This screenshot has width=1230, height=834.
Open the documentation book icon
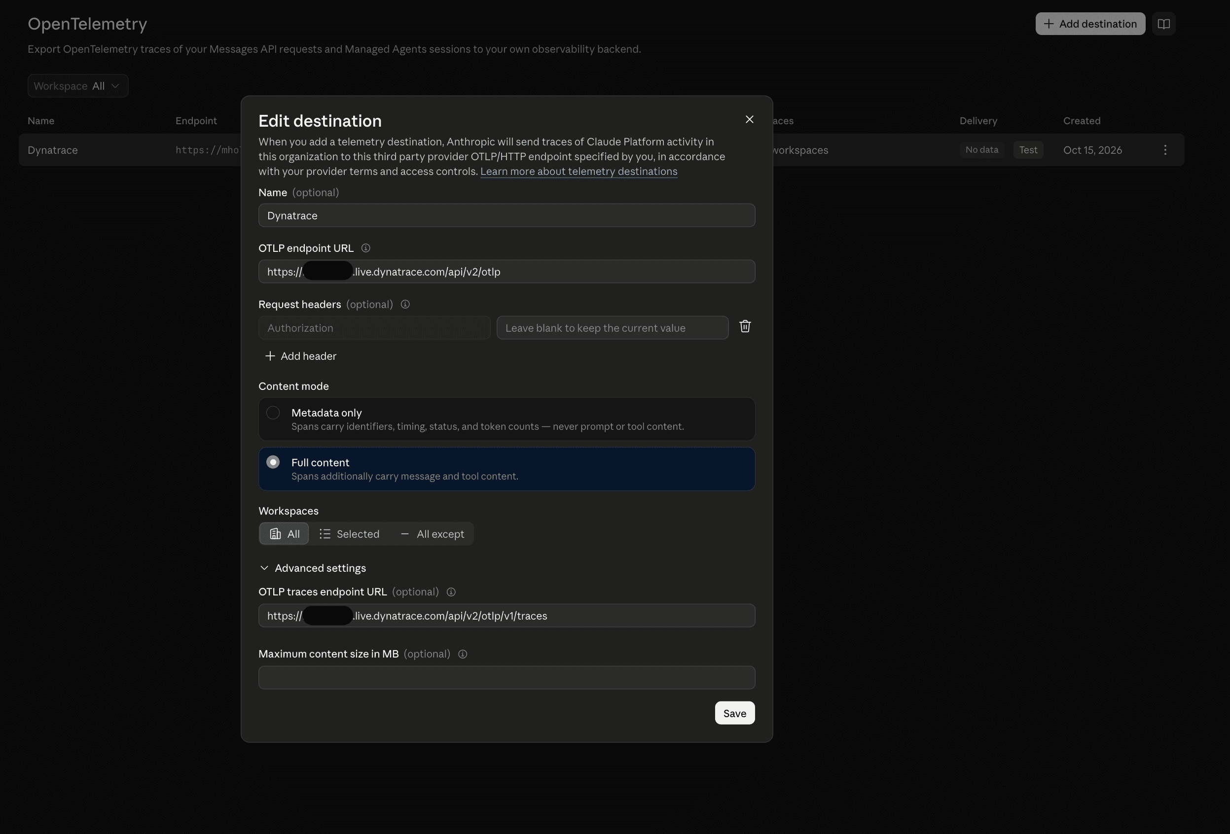(x=1163, y=24)
